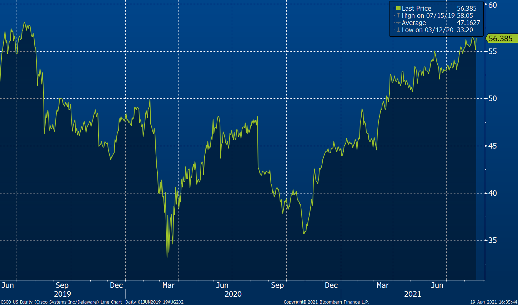Image resolution: width=518 pixels, height=305 pixels.
Task: Click 'Mar' label left of 2020
Action: [169, 285]
